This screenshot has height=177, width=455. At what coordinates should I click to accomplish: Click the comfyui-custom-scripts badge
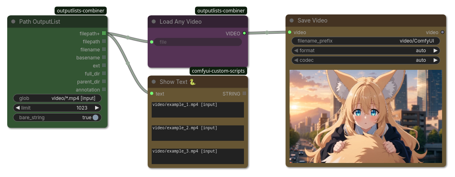(x=219, y=71)
